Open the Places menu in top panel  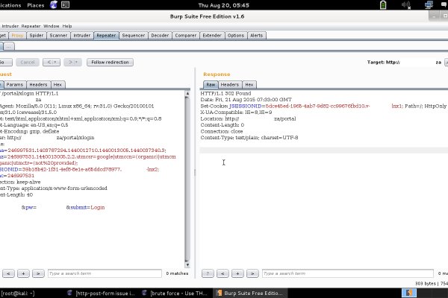(x=35, y=4)
